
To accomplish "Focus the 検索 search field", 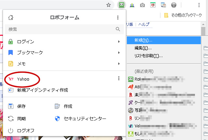I will click(x=64, y=29).
